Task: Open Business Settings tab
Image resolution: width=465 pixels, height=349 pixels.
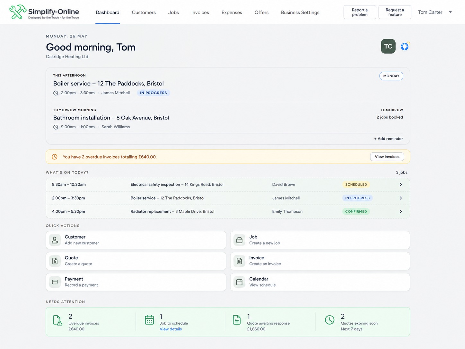Action: tap(300, 13)
